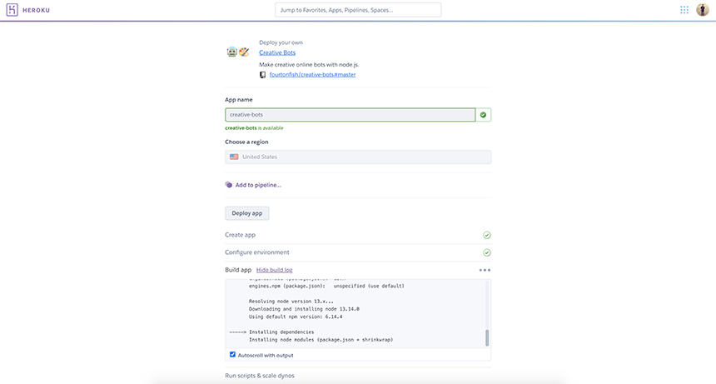The width and height of the screenshot is (716, 384).
Task: Click 'Resolving node version 13.x...' log line
Action: coord(291,302)
